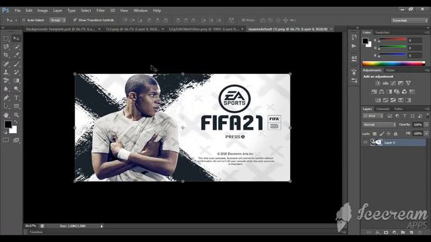Viewport: 431px width, 242px height.
Task: Open the Actions panel play icon
Action: coord(354,46)
